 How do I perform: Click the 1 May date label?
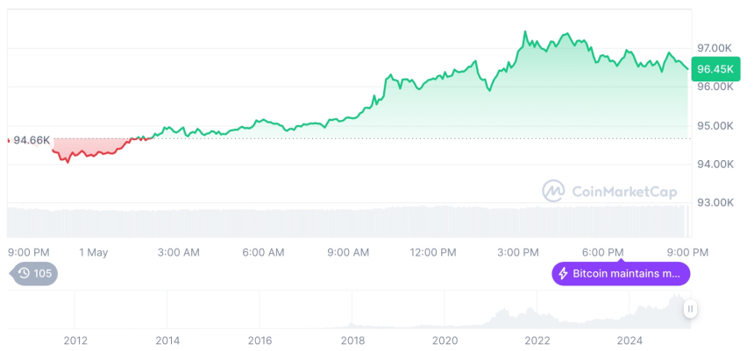[x=93, y=252]
